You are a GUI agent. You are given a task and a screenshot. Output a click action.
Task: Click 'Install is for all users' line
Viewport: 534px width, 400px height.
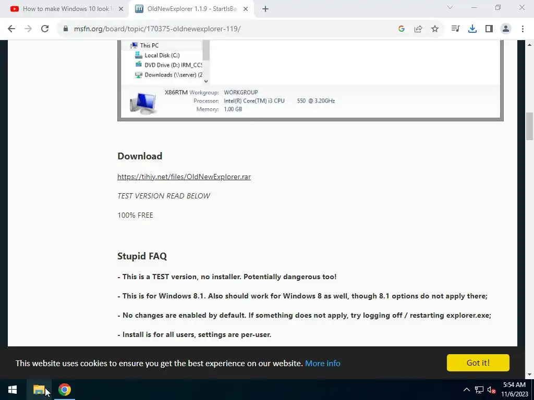pyautogui.click(x=195, y=335)
